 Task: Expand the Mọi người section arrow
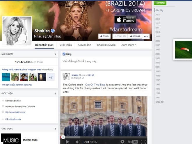coord(55,54)
